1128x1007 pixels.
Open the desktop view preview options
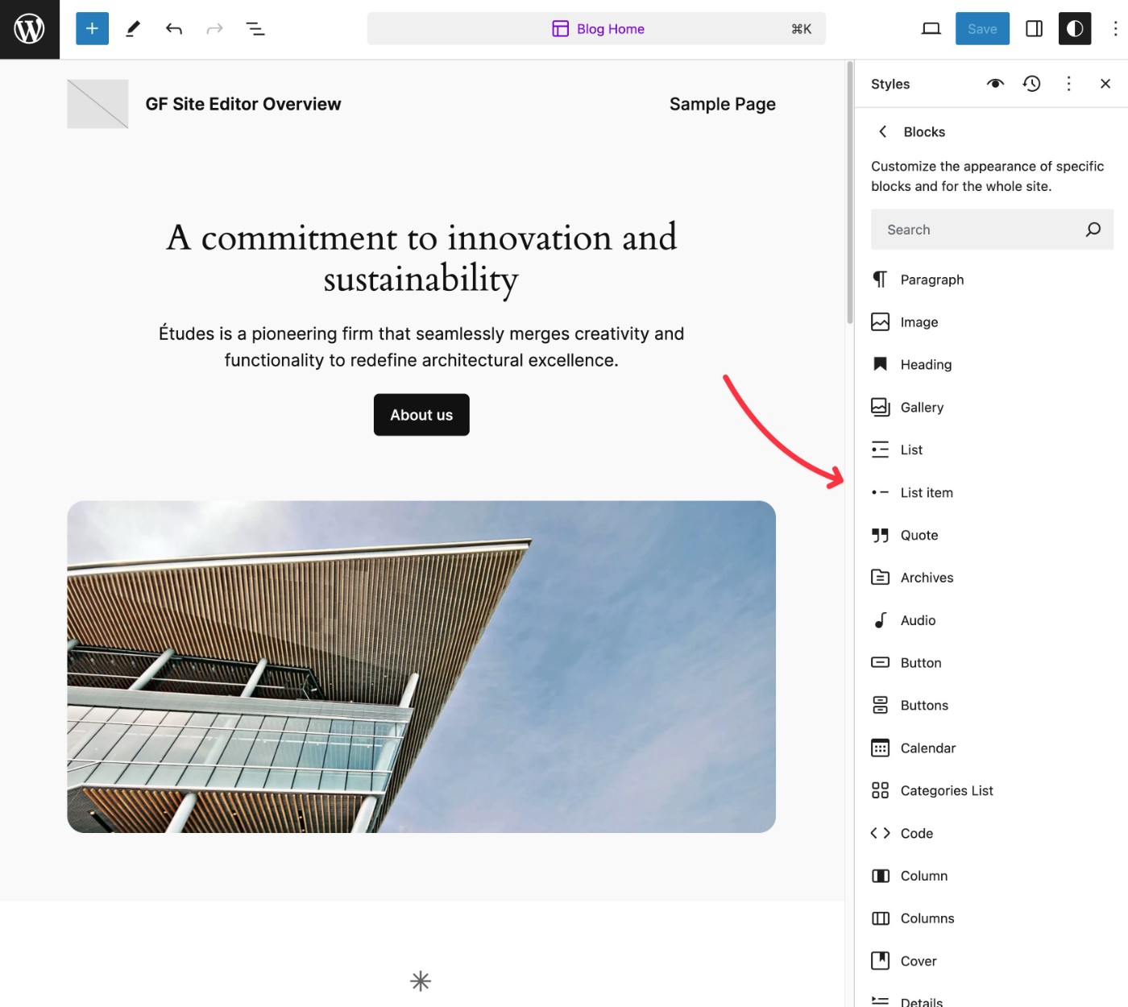931,29
